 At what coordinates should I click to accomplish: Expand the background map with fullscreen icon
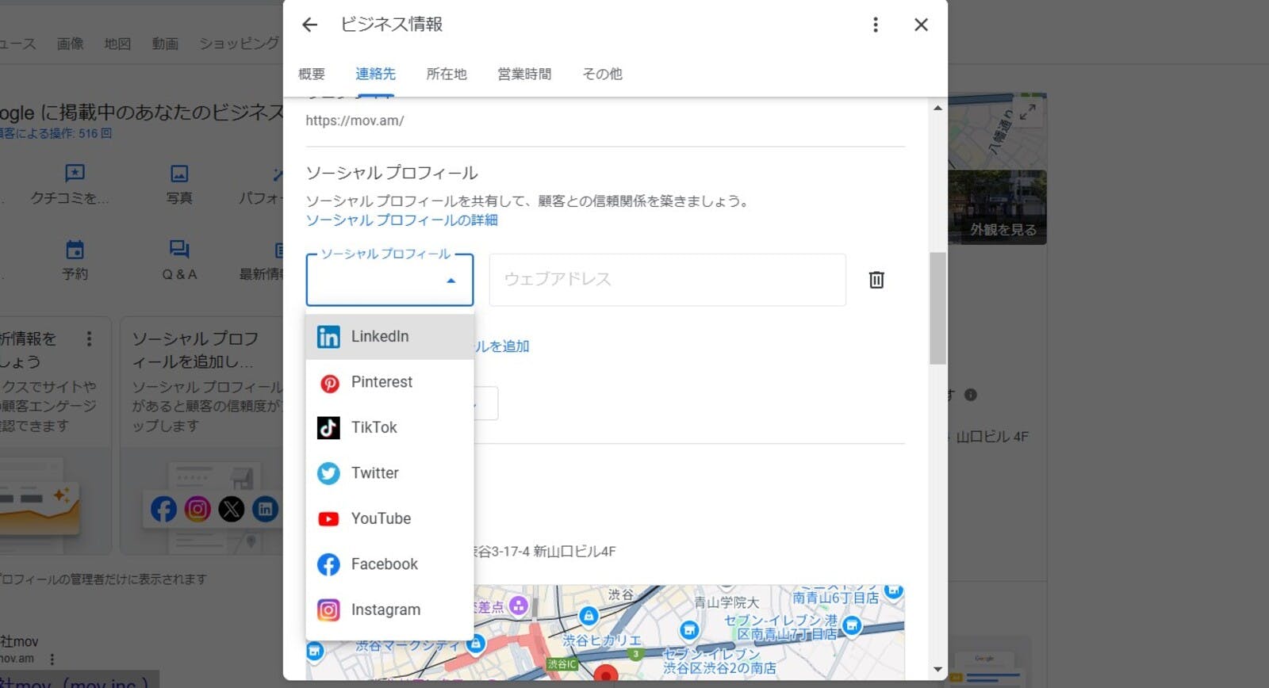1028,112
